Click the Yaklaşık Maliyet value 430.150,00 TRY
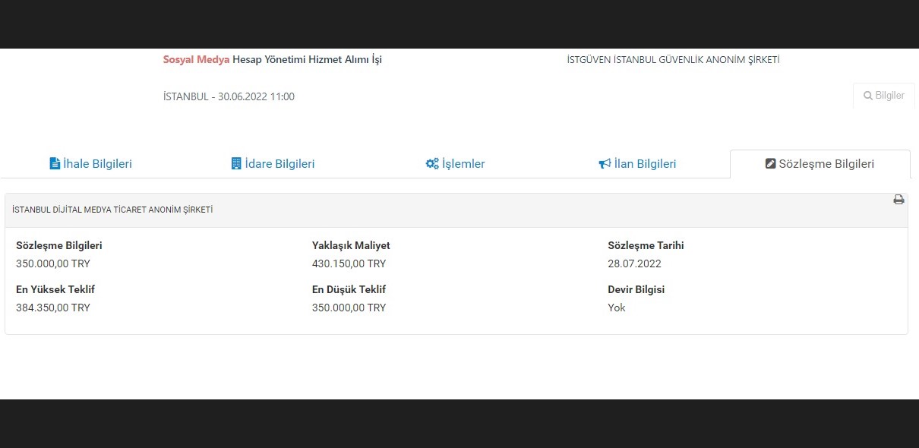 (349, 263)
